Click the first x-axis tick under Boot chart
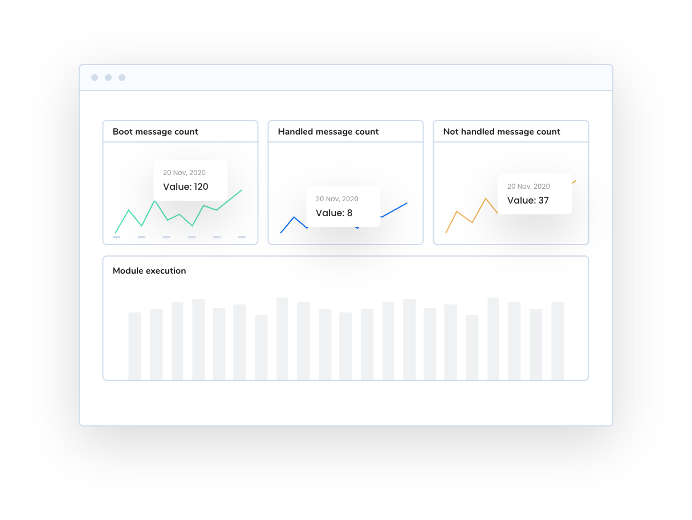 tap(116, 237)
